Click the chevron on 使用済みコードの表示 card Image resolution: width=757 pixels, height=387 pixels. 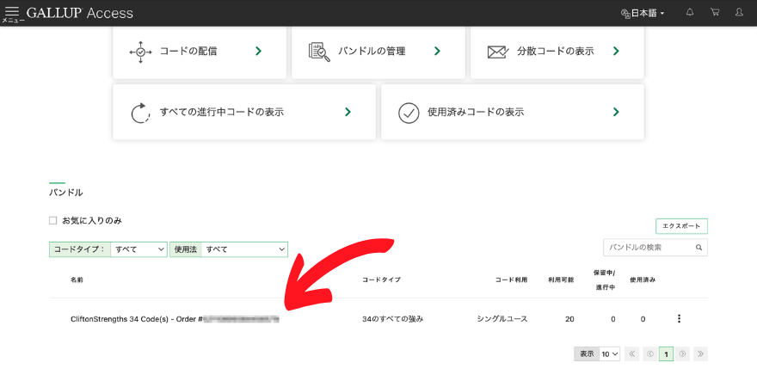(616, 112)
